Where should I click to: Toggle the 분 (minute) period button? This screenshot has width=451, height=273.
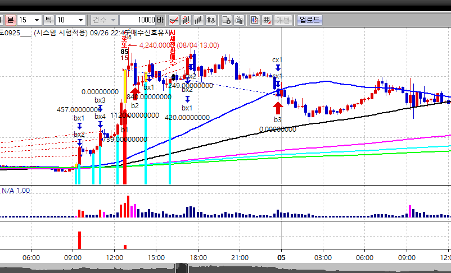[x=10, y=20]
